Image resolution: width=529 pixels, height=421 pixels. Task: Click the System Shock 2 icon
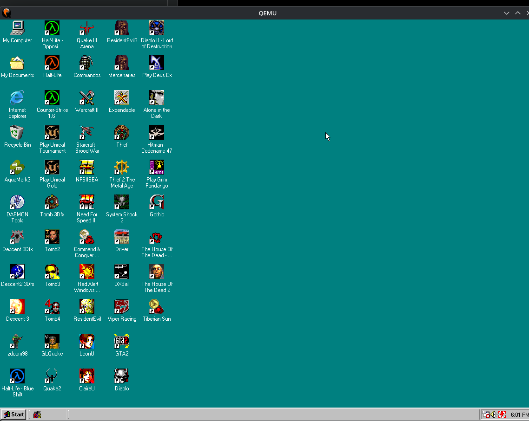pyautogui.click(x=122, y=202)
